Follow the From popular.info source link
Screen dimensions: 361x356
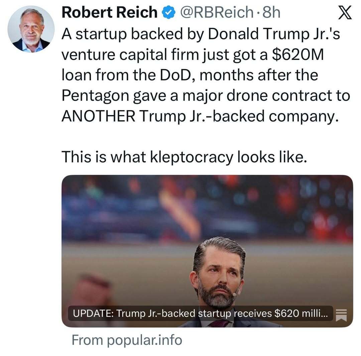127,340
